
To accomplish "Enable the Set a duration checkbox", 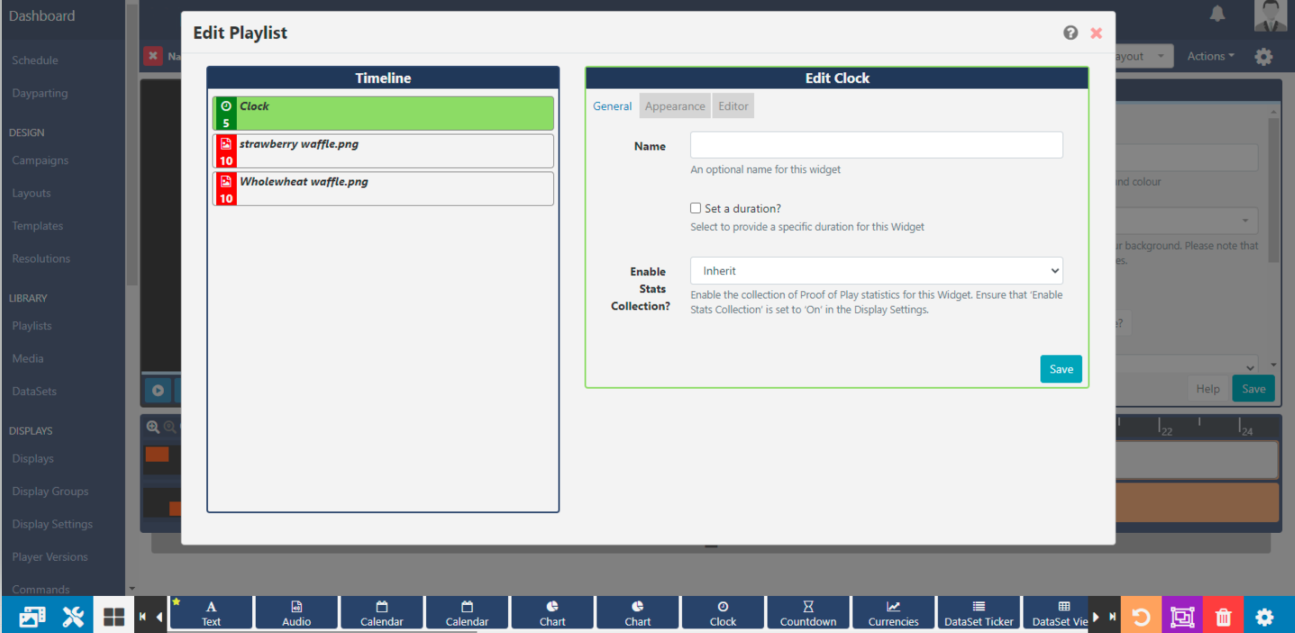I will coord(696,208).
